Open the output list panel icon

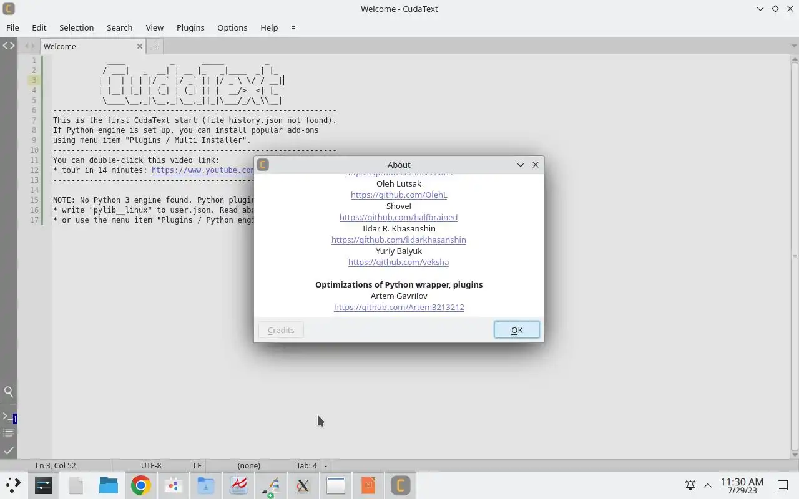[9, 432]
